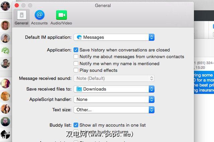Open the Text size dropdown

click(114, 110)
